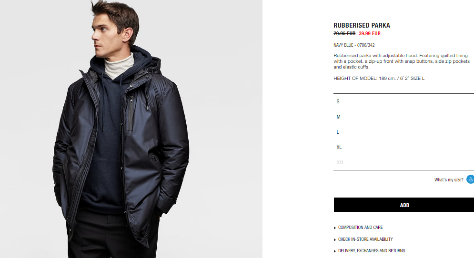The height and width of the screenshot is (258, 474).
Task: Select size S
Action: (x=403, y=101)
